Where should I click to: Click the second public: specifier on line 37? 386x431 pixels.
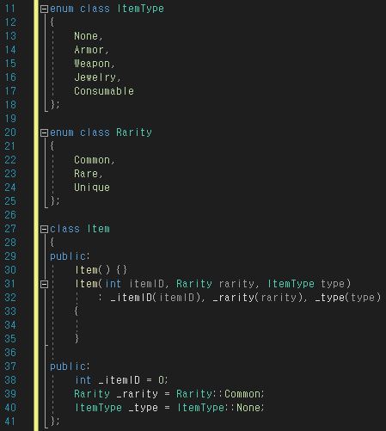click(70, 366)
